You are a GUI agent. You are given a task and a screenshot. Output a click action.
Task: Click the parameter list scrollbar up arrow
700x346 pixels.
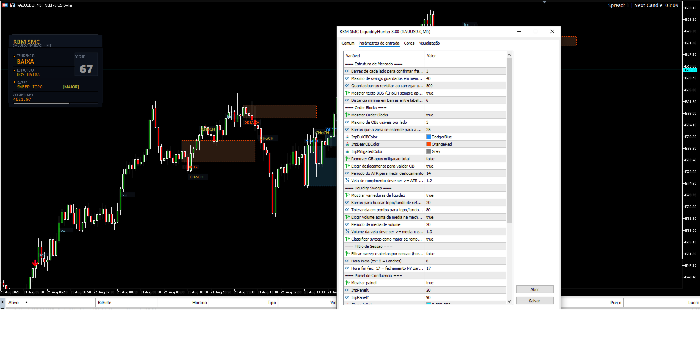[509, 55]
